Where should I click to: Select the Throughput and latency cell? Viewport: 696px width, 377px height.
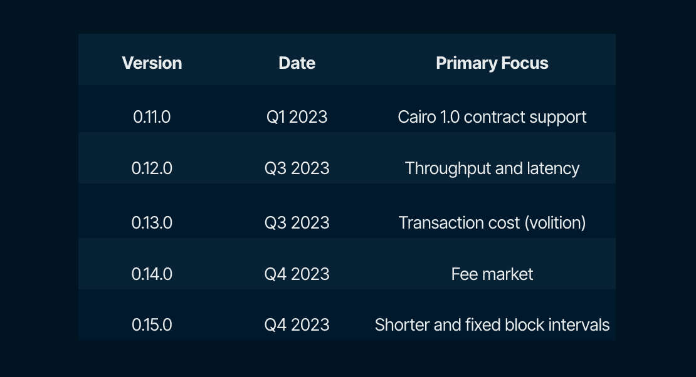pyautogui.click(x=492, y=168)
